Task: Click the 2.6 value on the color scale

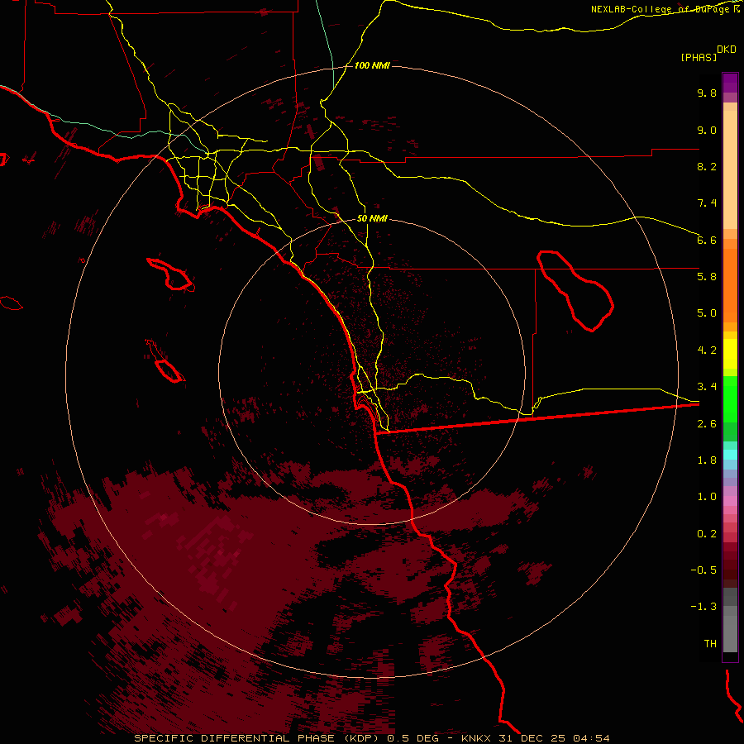Action: [x=707, y=424]
